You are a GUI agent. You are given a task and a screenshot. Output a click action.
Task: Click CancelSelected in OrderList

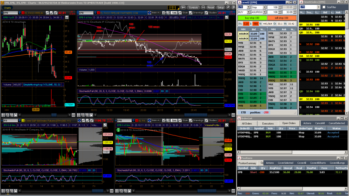point(337,123)
